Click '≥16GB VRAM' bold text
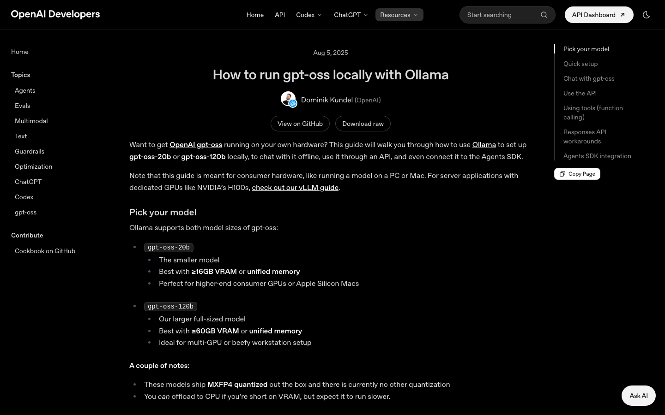Viewport: 665px width, 415px height. [x=214, y=271]
